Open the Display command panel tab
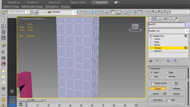The height and width of the screenshot is (107, 190). [170, 19]
